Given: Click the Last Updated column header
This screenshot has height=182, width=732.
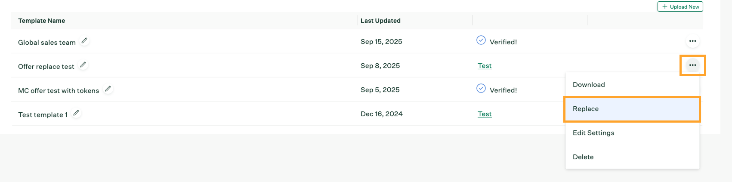Looking at the screenshot, I should (x=380, y=21).
